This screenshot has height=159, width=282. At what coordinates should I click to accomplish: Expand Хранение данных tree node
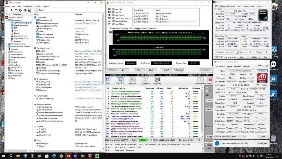click(x=7, y=57)
